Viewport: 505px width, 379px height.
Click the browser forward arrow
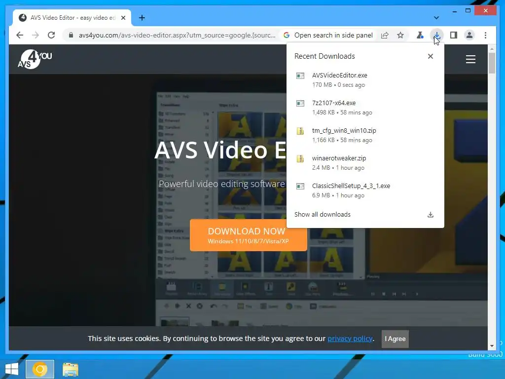point(36,35)
